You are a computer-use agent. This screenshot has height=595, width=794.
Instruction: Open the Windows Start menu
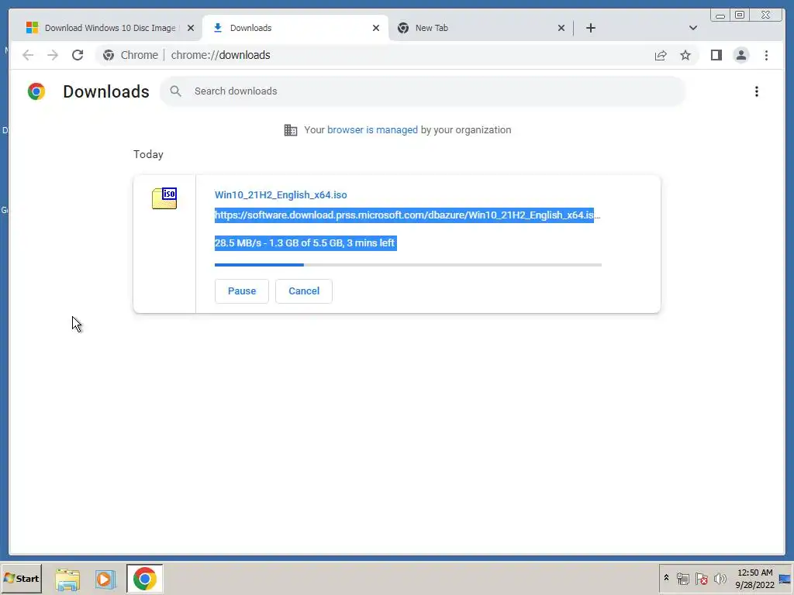pos(21,578)
